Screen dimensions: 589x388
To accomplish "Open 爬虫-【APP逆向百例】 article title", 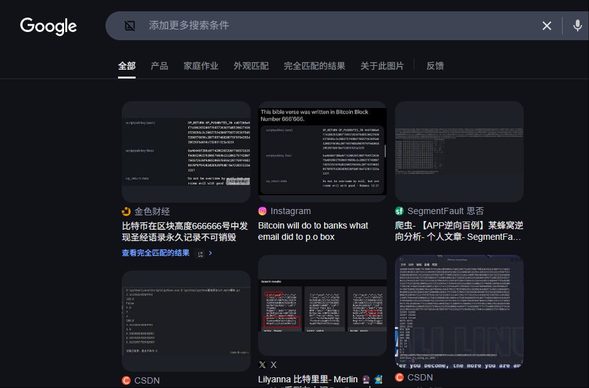I will 458,231.
